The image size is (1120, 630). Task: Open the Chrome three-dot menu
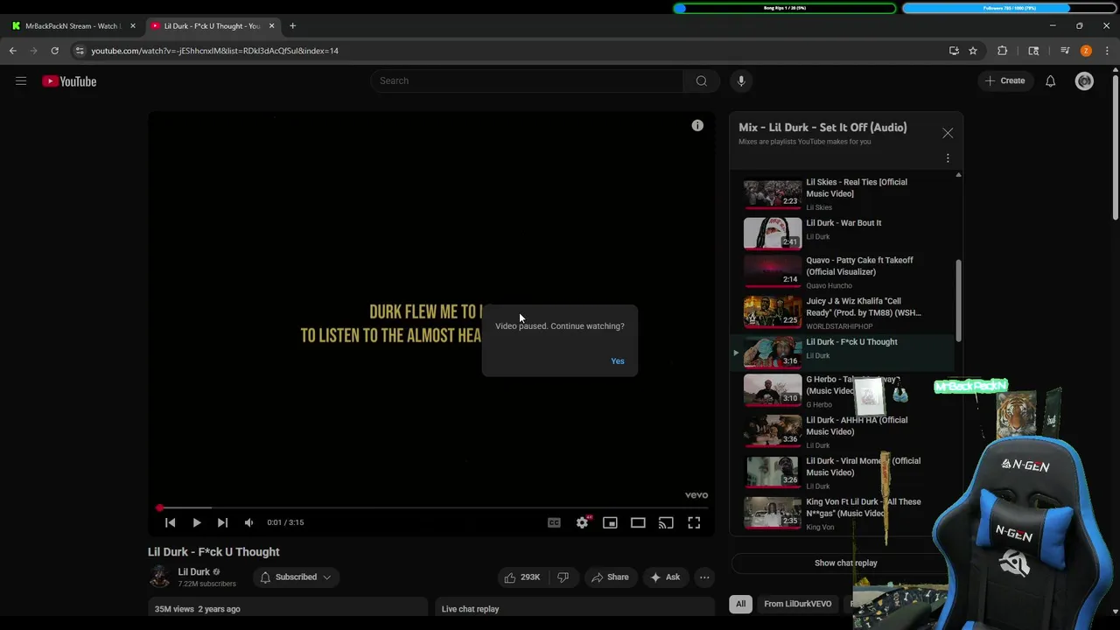pyautogui.click(x=1107, y=51)
